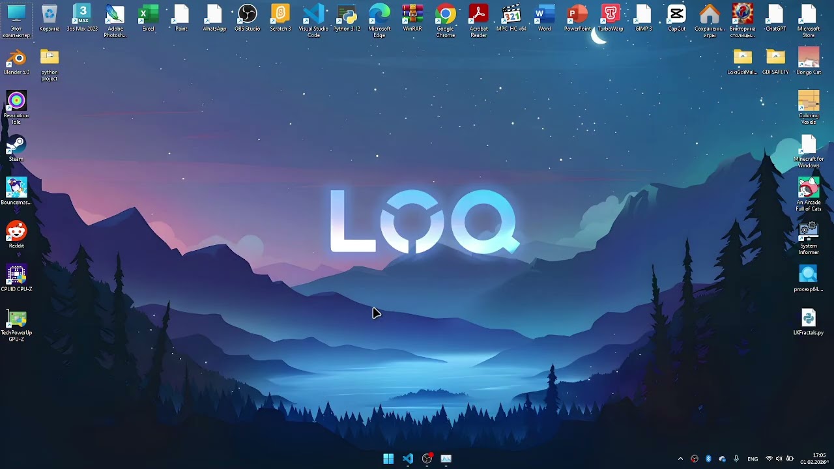Select the Coloring Voxels desktop icon
The image size is (834, 469).
[x=809, y=107]
